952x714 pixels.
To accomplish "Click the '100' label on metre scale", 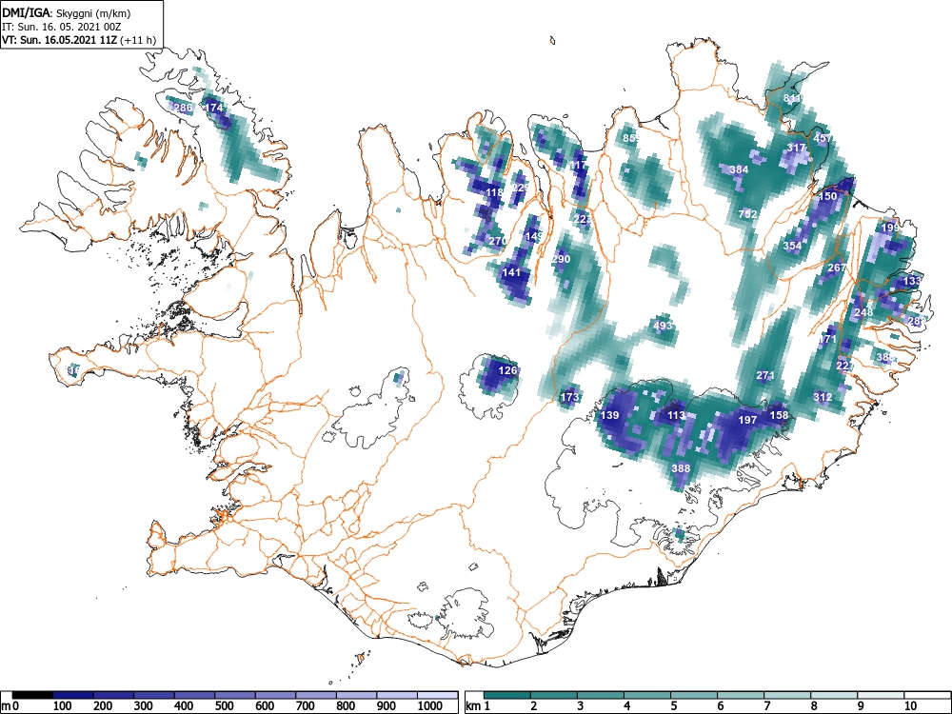I will tap(63, 706).
